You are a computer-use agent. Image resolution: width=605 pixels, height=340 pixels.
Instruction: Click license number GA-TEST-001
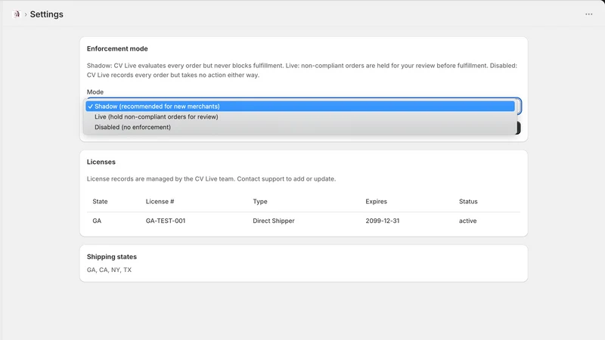[x=166, y=221]
